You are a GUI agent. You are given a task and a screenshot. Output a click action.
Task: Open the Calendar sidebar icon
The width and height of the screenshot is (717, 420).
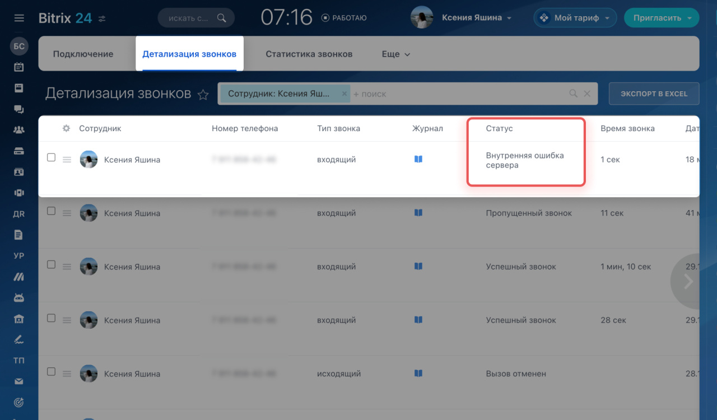[x=19, y=67]
